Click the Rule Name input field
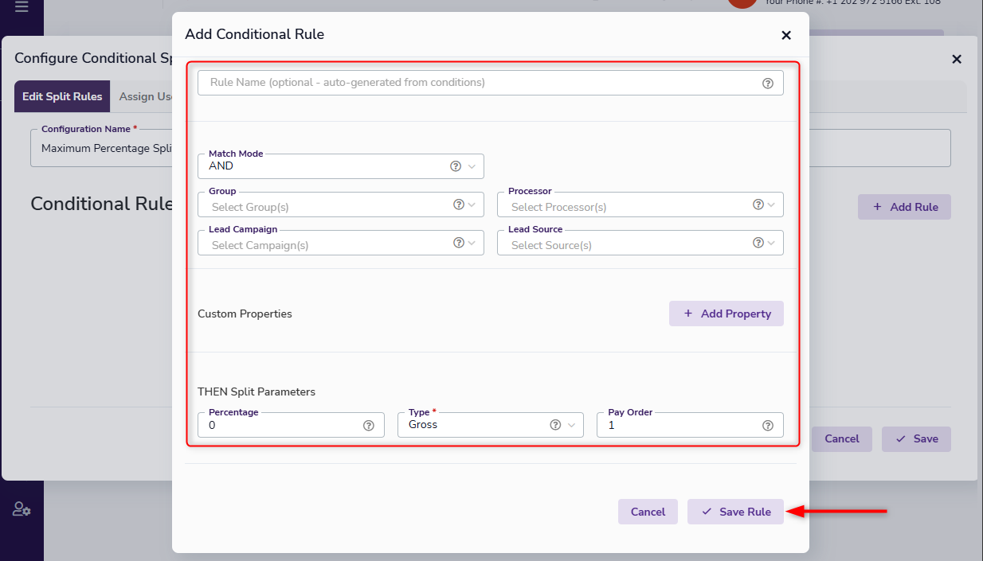This screenshot has height=561, width=983. 478,83
